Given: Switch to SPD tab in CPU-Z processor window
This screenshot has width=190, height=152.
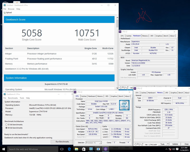Looking at the screenshot, I should point(107,96).
